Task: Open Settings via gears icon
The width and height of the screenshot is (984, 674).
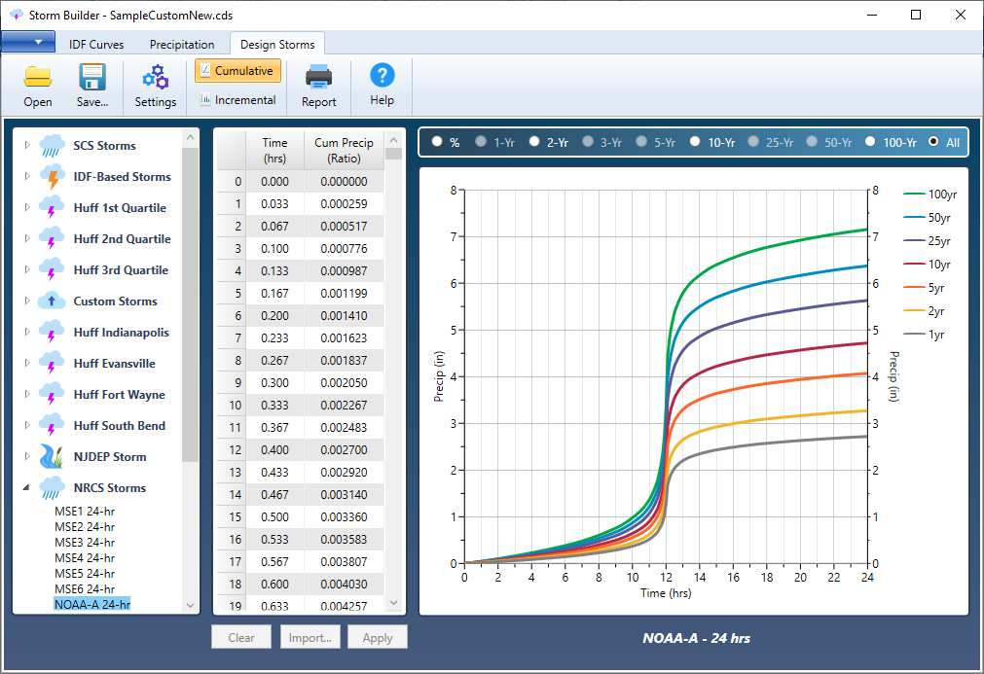Action: pyautogui.click(x=155, y=78)
